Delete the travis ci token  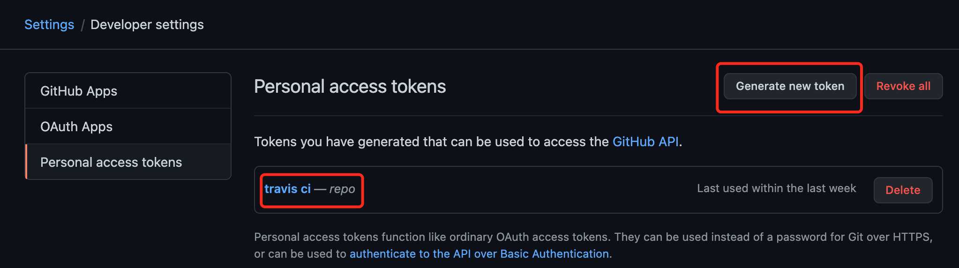click(x=903, y=190)
